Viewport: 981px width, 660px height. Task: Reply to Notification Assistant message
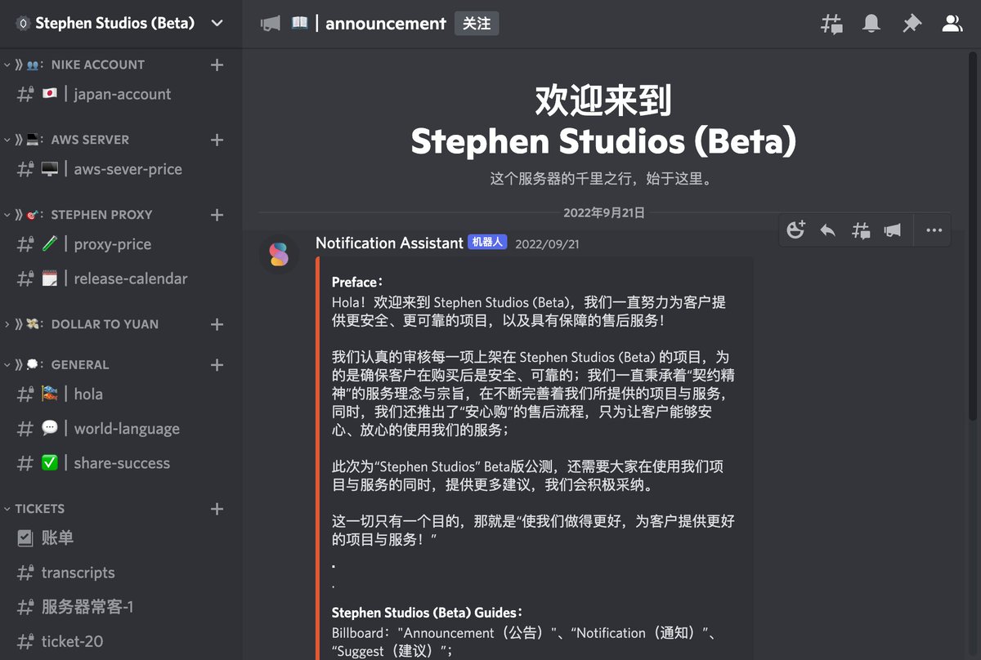(x=828, y=230)
